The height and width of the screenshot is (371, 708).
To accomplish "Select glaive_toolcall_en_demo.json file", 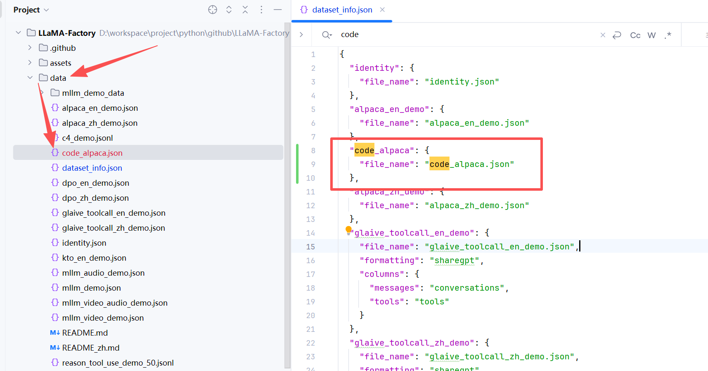I will [113, 213].
